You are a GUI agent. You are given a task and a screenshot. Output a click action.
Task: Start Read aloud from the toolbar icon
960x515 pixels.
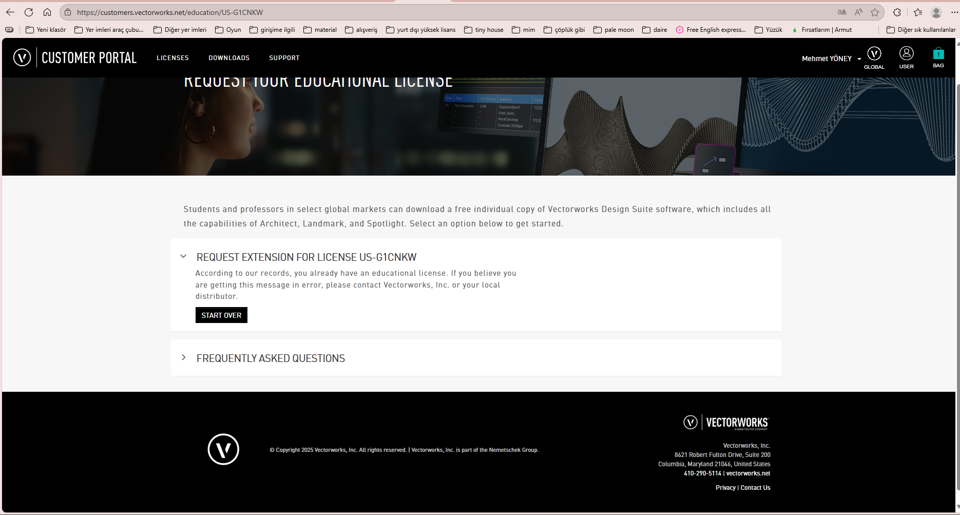pyautogui.click(x=858, y=12)
